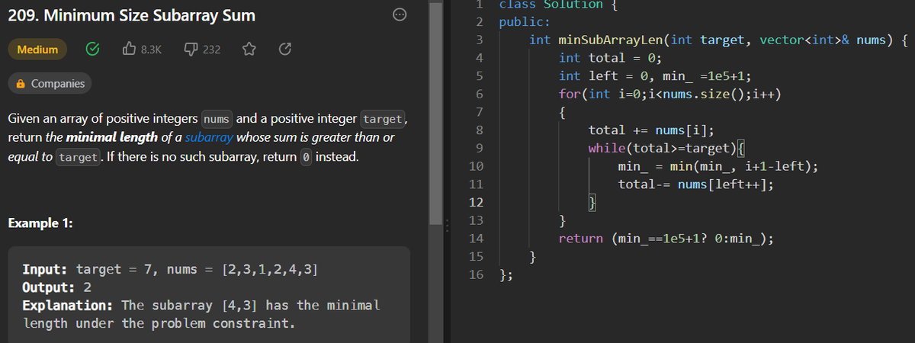This screenshot has width=915, height=343.
Task: Click the Medium difficulty badge
Action: pyautogui.click(x=37, y=50)
